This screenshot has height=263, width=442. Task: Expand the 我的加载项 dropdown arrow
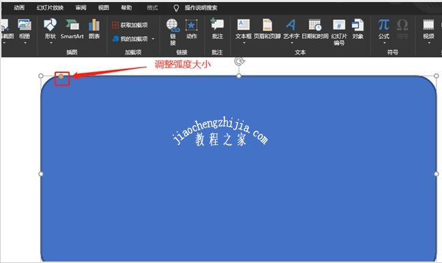pyautogui.click(x=153, y=39)
